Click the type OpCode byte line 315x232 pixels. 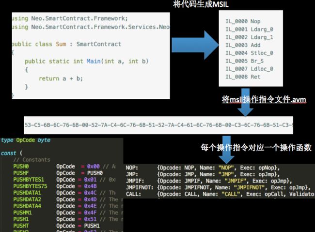26,140
